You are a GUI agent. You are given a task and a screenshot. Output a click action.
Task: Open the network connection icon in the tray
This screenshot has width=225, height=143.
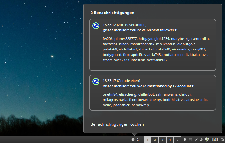[x=196, y=140]
